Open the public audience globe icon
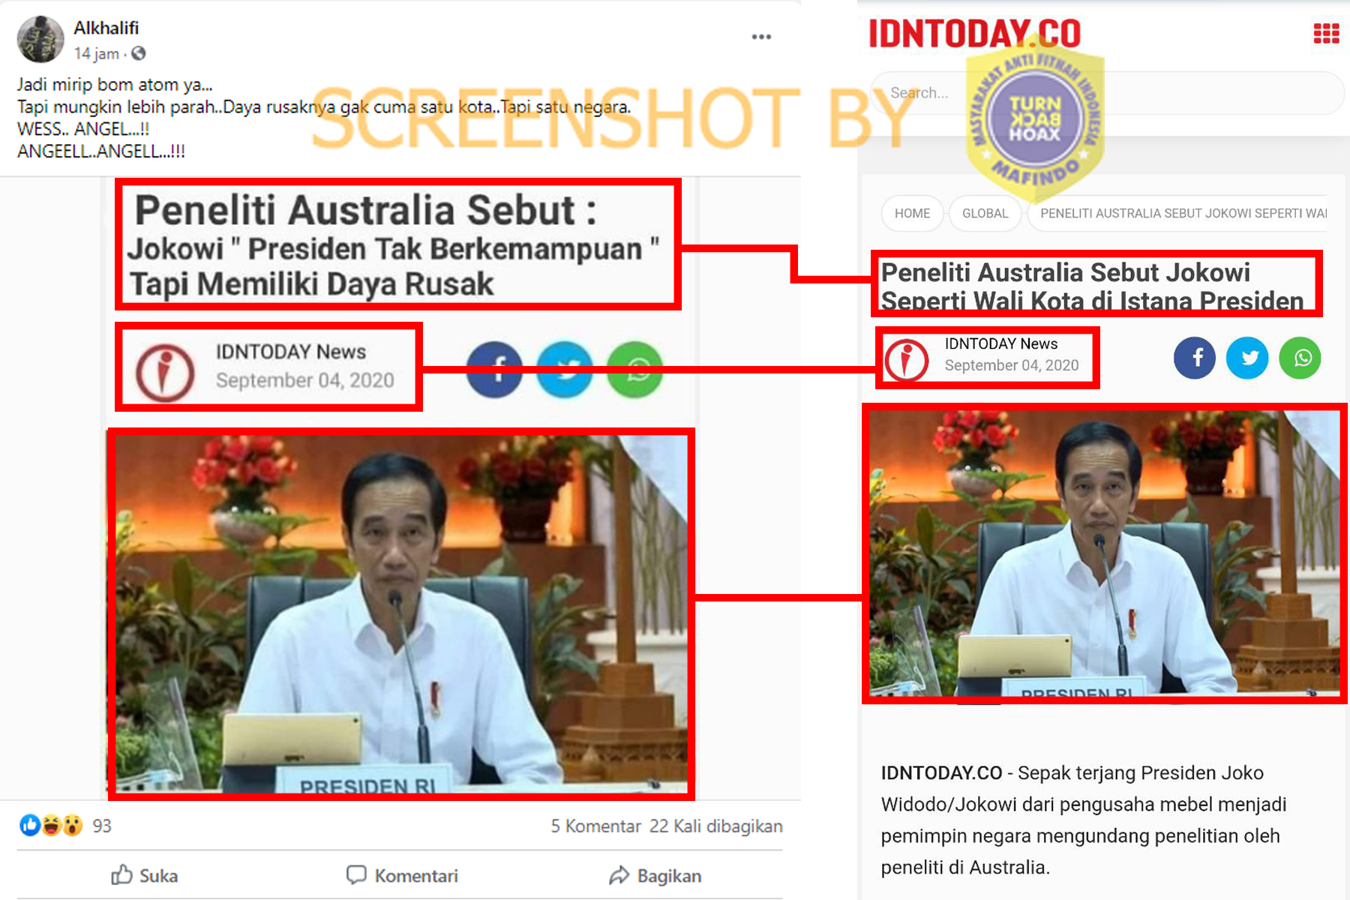The height and width of the screenshot is (900, 1350). (x=139, y=53)
